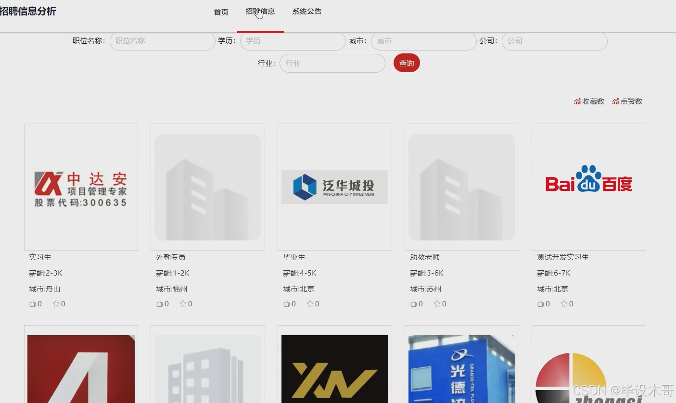Click the 招聘信息分析 site title

[27, 11]
